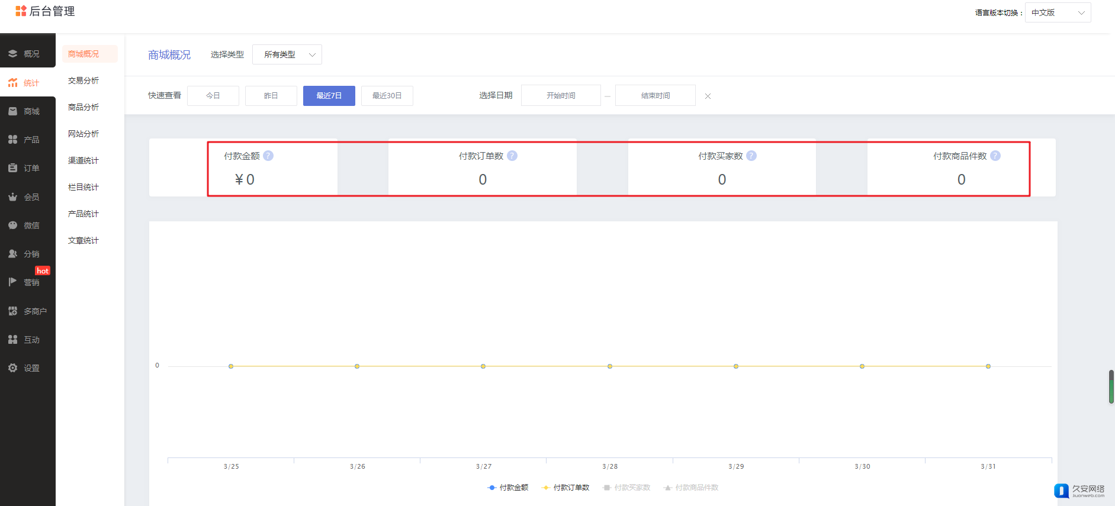
Task: Toggle the 付款买家数 legend series on
Action: (626, 488)
